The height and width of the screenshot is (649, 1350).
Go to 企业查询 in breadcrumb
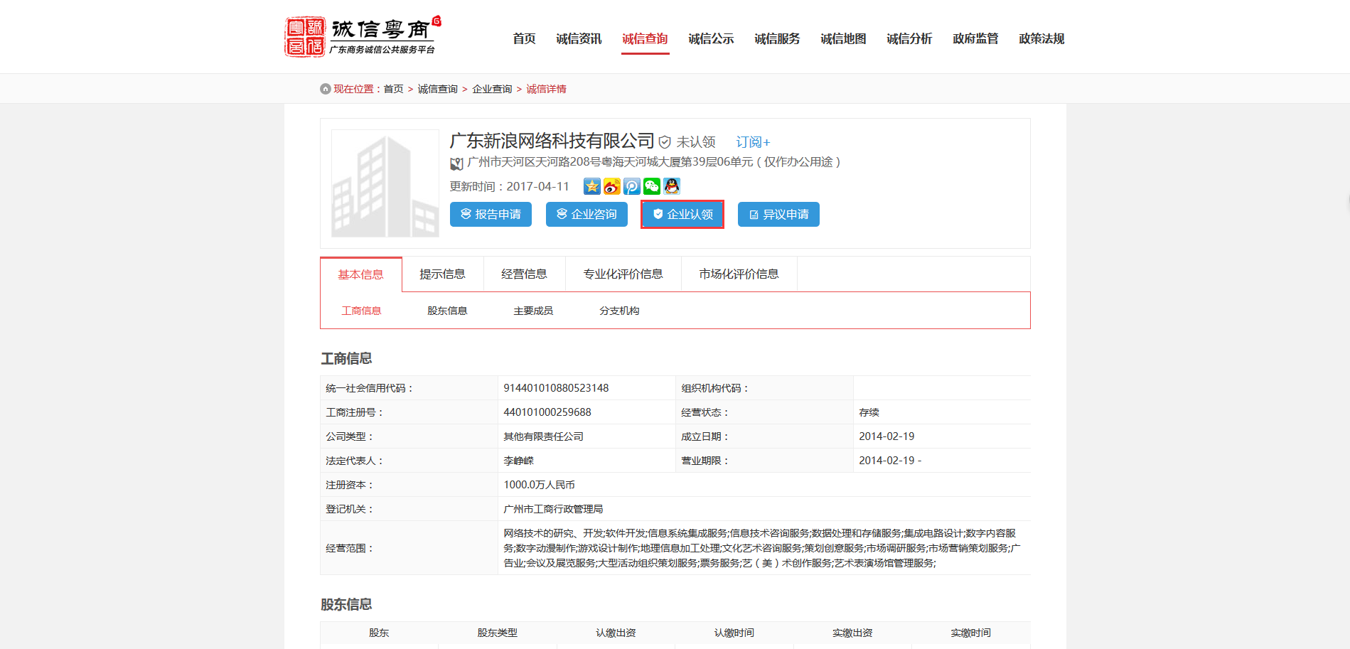point(492,89)
